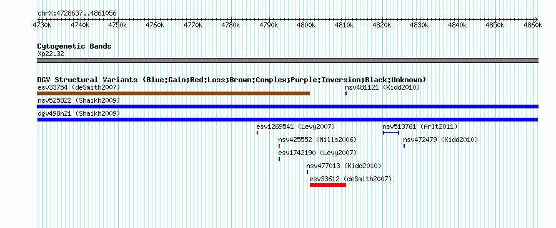
Task: Click the Cytogenetic Bands track title
Action: pyautogui.click(x=74, y=46)
